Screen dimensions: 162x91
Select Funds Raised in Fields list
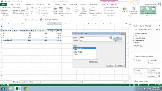tap(78, 53)
